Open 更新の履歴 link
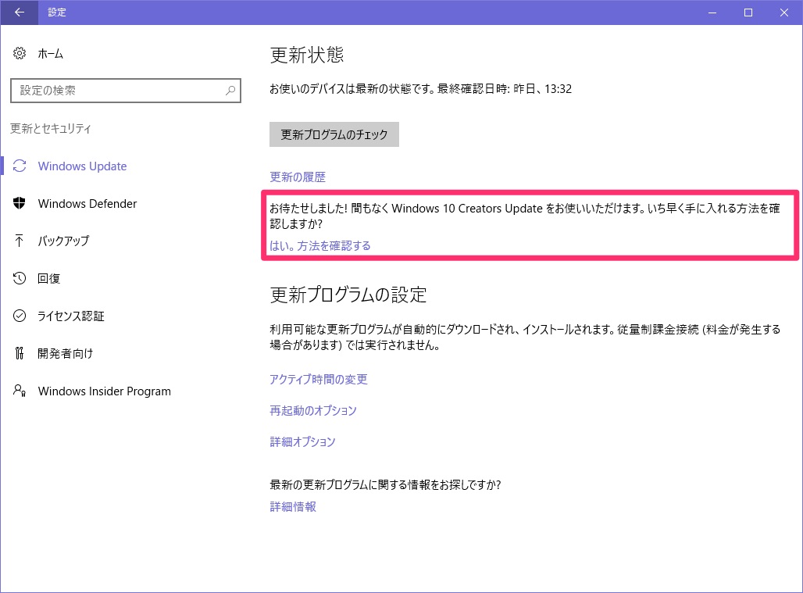Image resolution: width=803 pixels, height=593 pixels. [x=298, y=177]
